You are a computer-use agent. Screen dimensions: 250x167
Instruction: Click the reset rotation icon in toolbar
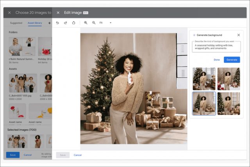73,23
